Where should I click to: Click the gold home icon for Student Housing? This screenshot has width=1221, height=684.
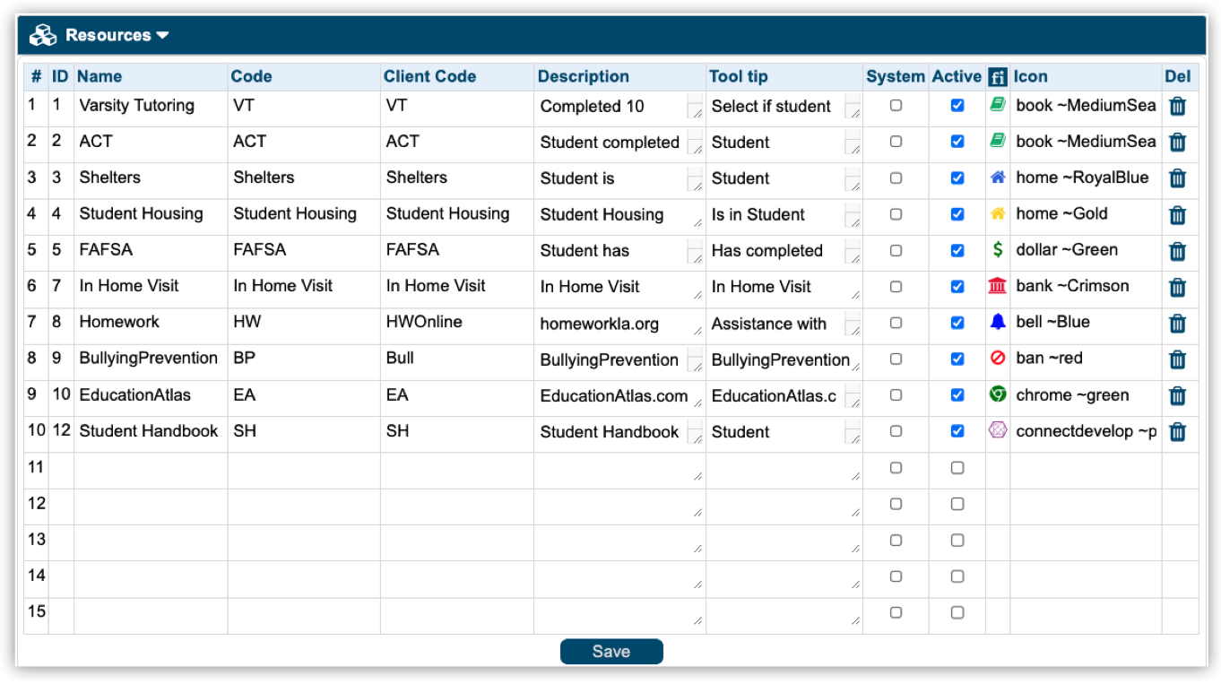[x=997, y=214]
